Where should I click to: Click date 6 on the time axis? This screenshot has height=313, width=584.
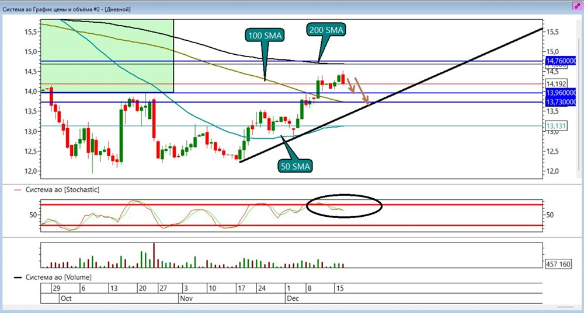[83, 289]
